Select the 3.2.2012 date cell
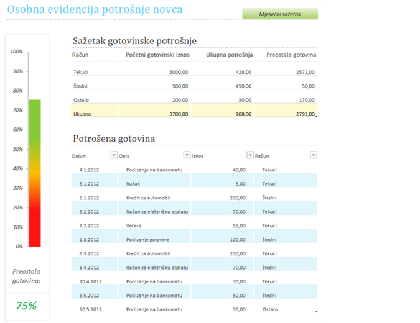The height and width of the screenshot is (323, 420). tap(89, 211)
